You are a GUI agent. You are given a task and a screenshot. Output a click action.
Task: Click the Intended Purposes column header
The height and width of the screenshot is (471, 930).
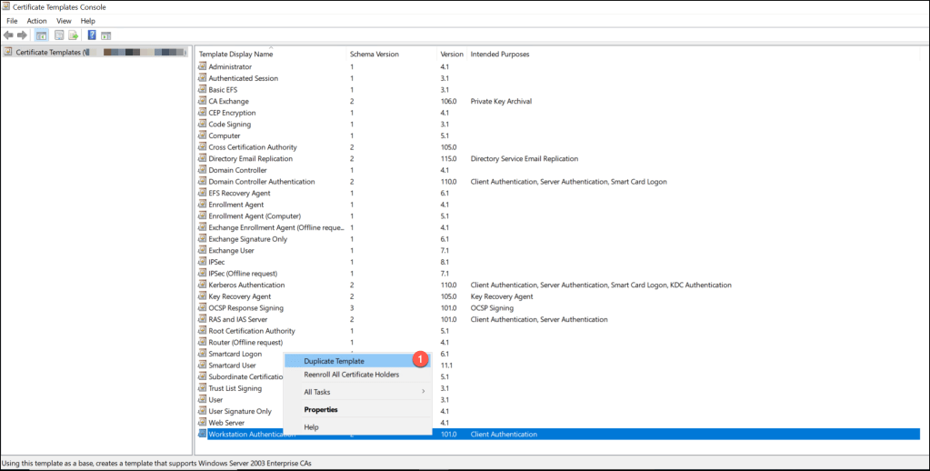pos(499,55)
